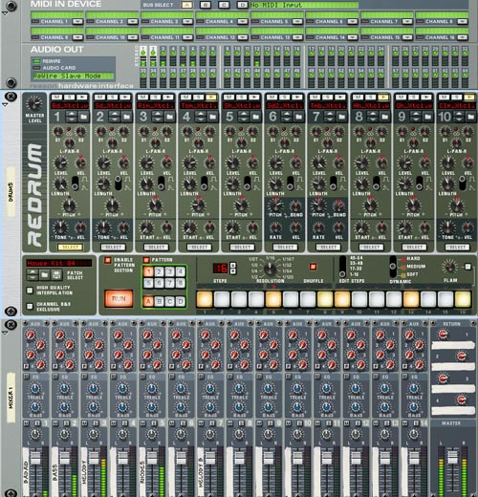The height and width of the screenshot is (497, 478).
Task: Click the Resolution selector knob
Action: pyautogui.click(x=271, y=270)
